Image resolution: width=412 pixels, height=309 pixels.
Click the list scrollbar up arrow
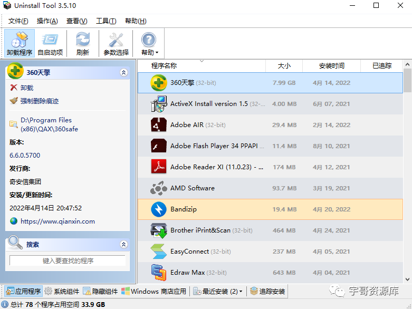[407, 64]
